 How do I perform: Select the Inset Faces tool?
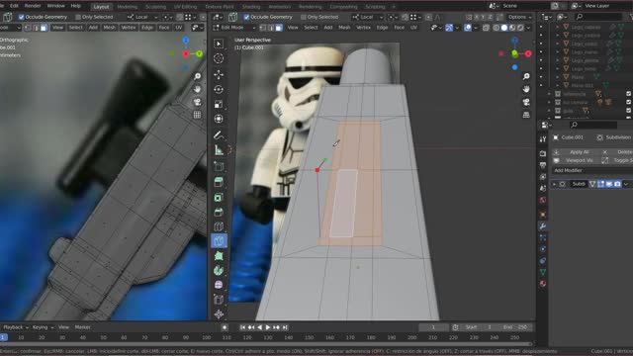(x=219, y=197)
